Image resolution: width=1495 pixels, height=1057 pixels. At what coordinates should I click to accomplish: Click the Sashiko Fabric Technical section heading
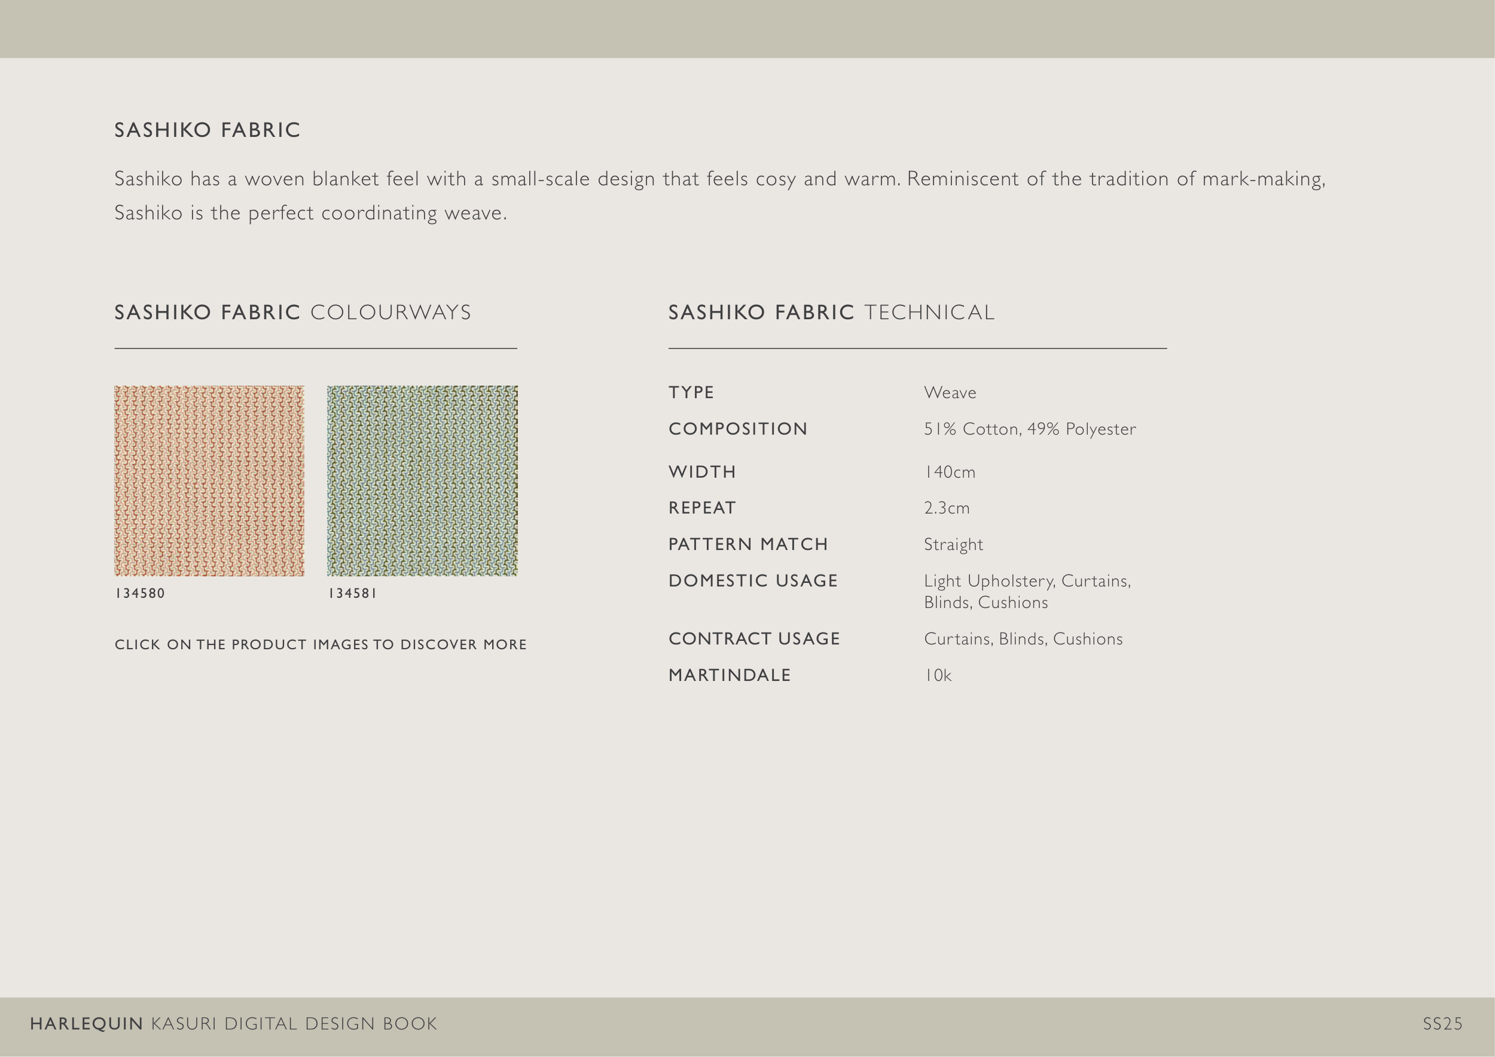coord(831,313)
